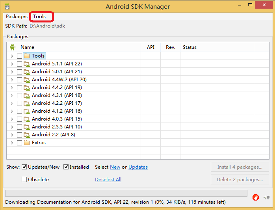
Task: Click the red stop download icon
Action: click(x=256, y=197)
